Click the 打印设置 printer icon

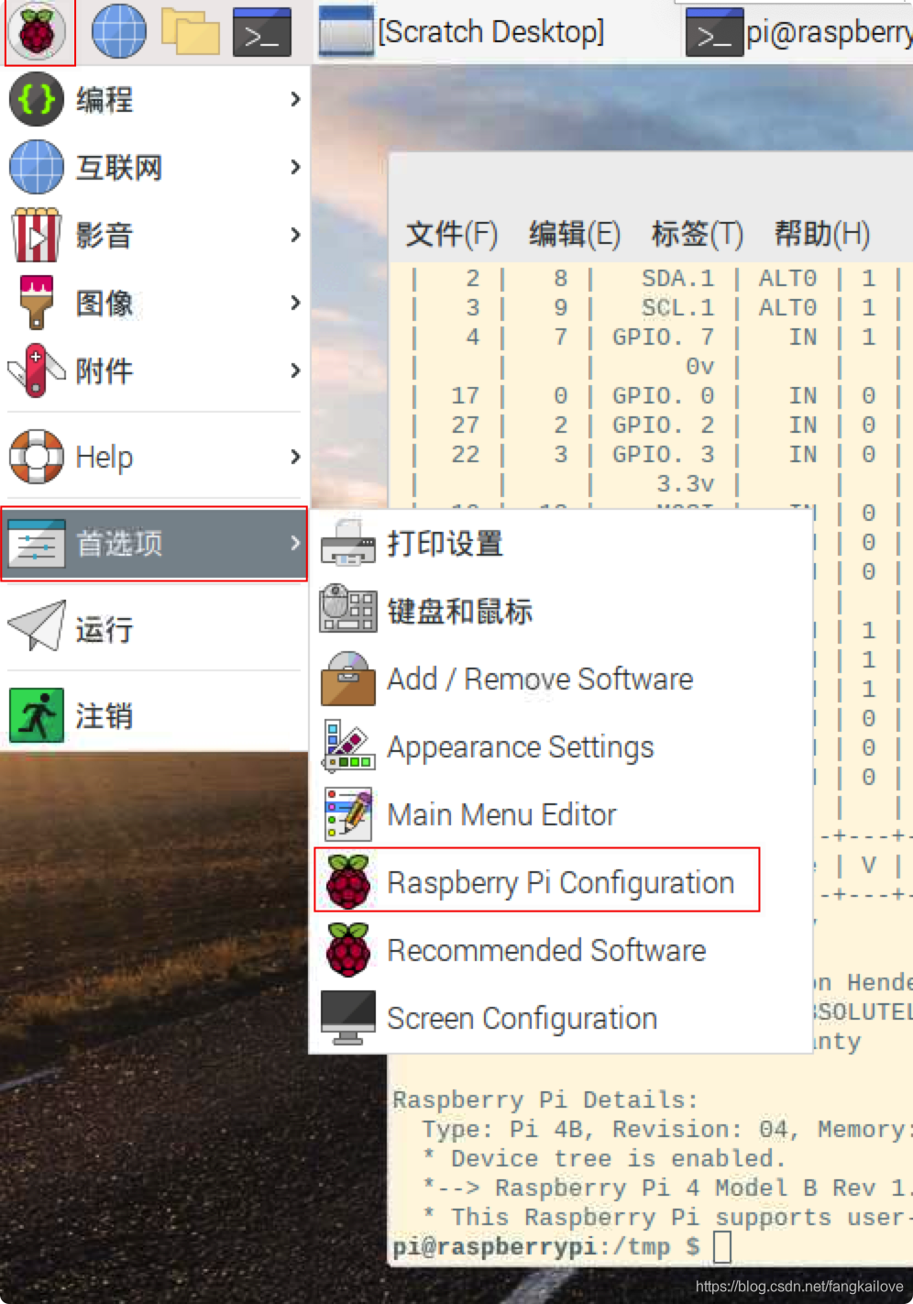tap(348, 543)
